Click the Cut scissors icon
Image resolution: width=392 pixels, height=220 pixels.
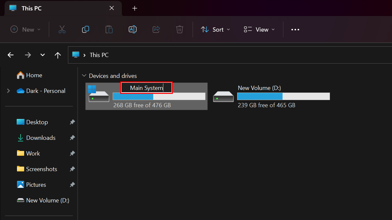point(62,30)
